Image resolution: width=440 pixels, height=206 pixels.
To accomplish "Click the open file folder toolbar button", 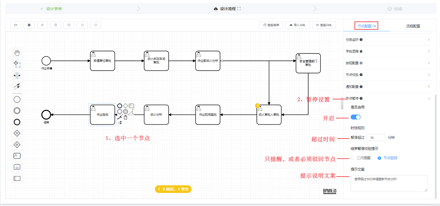I will click(16, 25).
